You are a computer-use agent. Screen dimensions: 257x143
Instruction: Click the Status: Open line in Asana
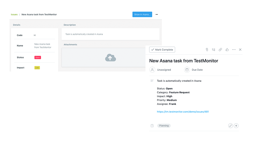[x=164, y=88]
